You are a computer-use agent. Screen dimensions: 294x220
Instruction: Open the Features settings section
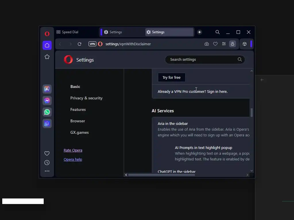coord(78,109)
